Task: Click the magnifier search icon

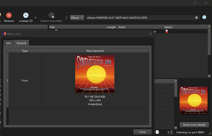Action: (205, 18)
